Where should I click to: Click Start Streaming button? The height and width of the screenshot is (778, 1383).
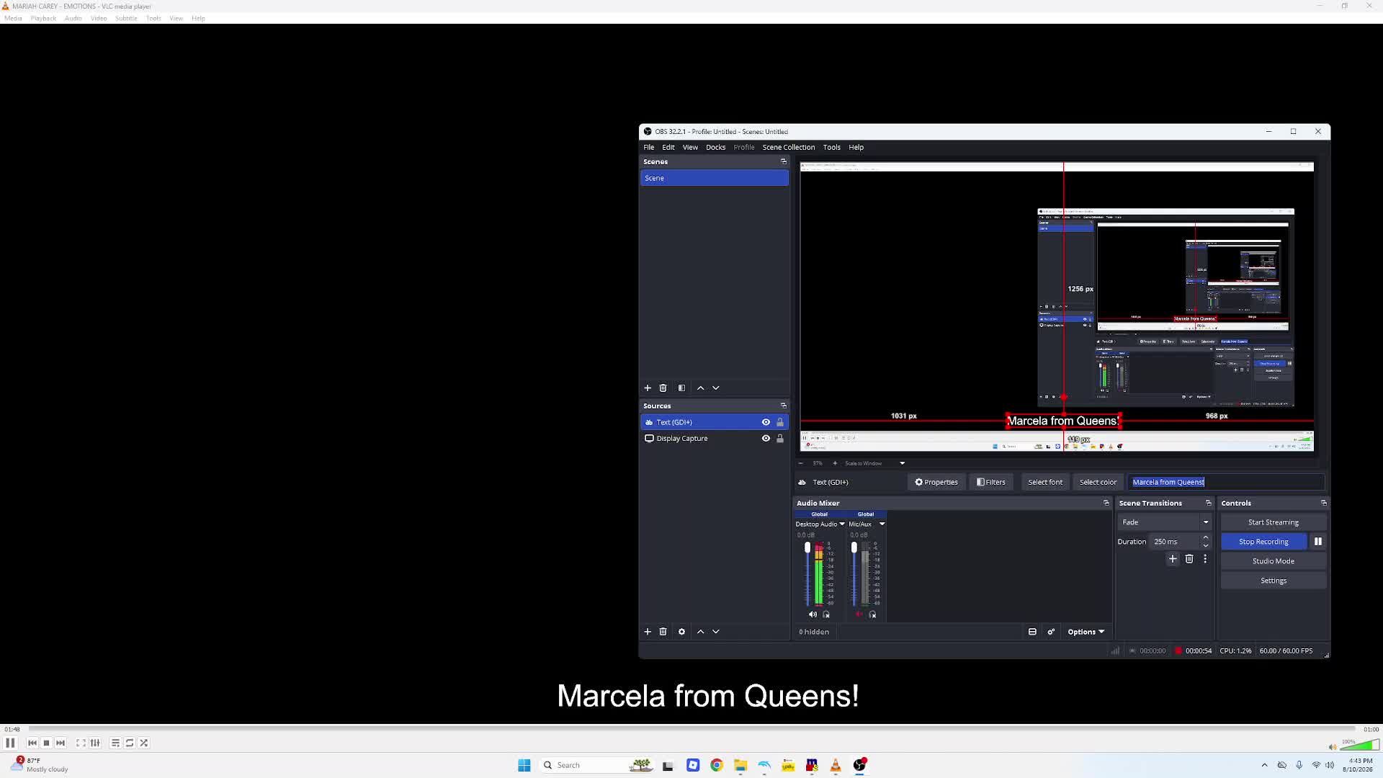(x=1274, y=522)
